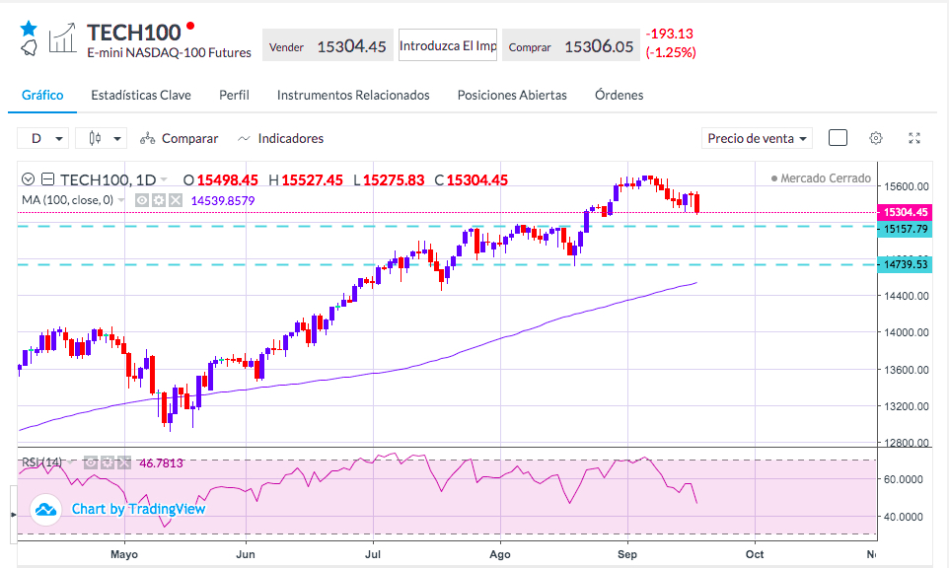Toggle the square checkbox beside Precio de venta
949x568 pixels.
[x=838, y=138]
